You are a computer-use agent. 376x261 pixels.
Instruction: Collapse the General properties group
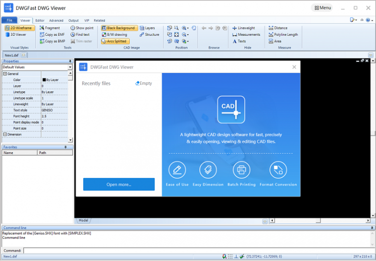point(5,74)
